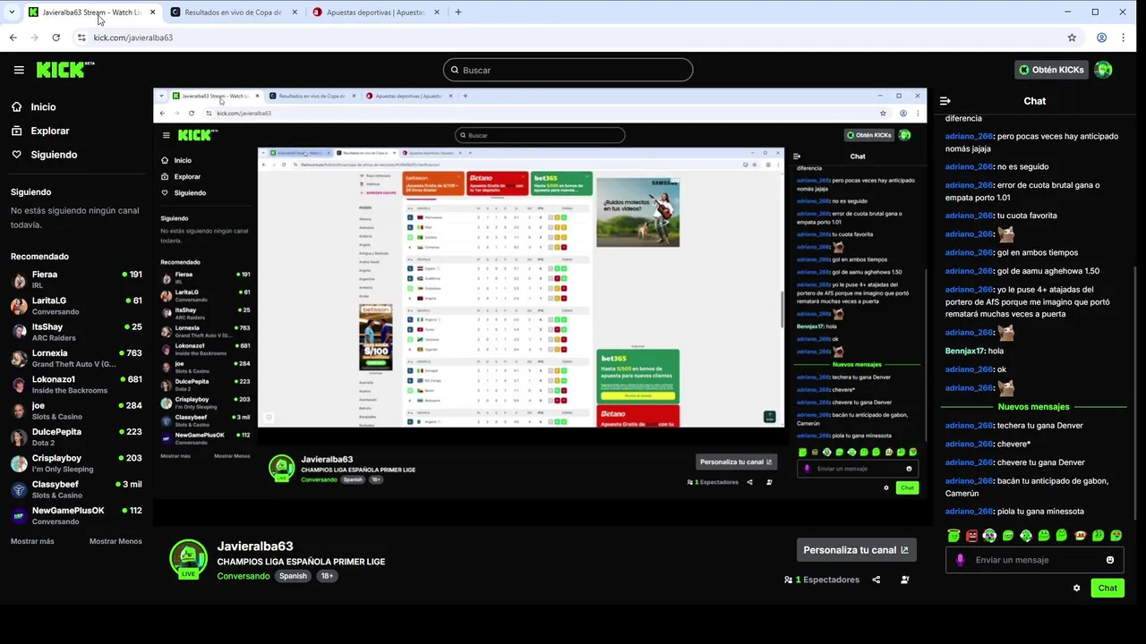Collapse the chat panel with arrow icon
This screenshot has height=644, width=1146.
click(945, 101)
